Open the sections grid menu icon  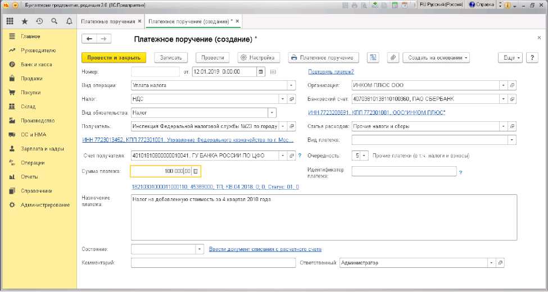click(x=10, y=22)
